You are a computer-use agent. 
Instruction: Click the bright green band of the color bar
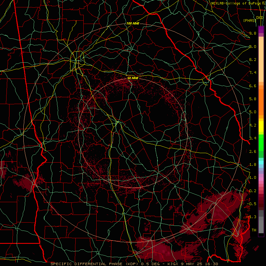click(261, 143)
